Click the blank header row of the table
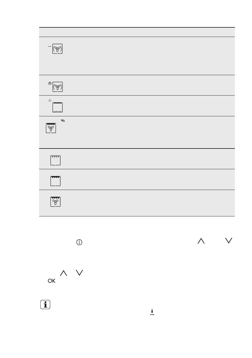This screenshot has height=358, width=252. (x=137, y=32)
